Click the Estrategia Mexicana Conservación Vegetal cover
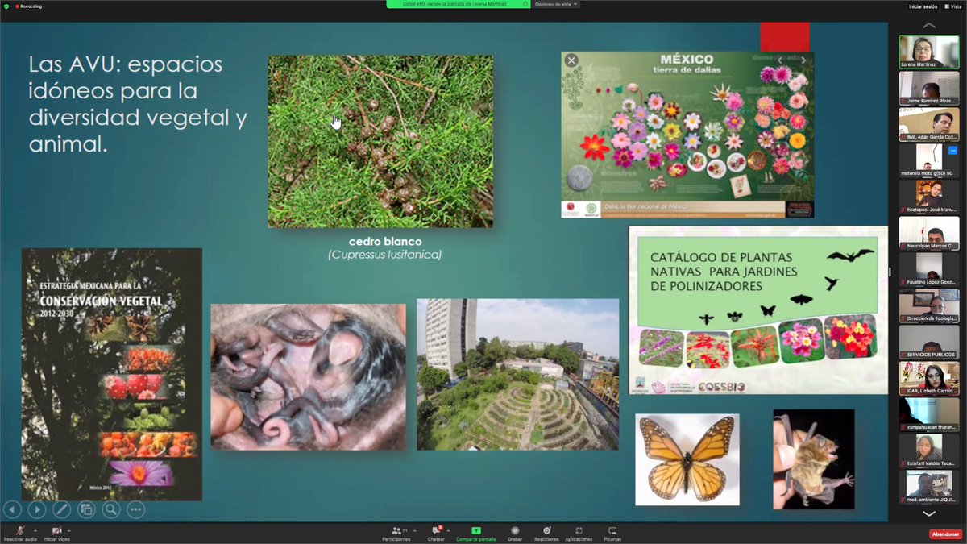 point(111,374)
